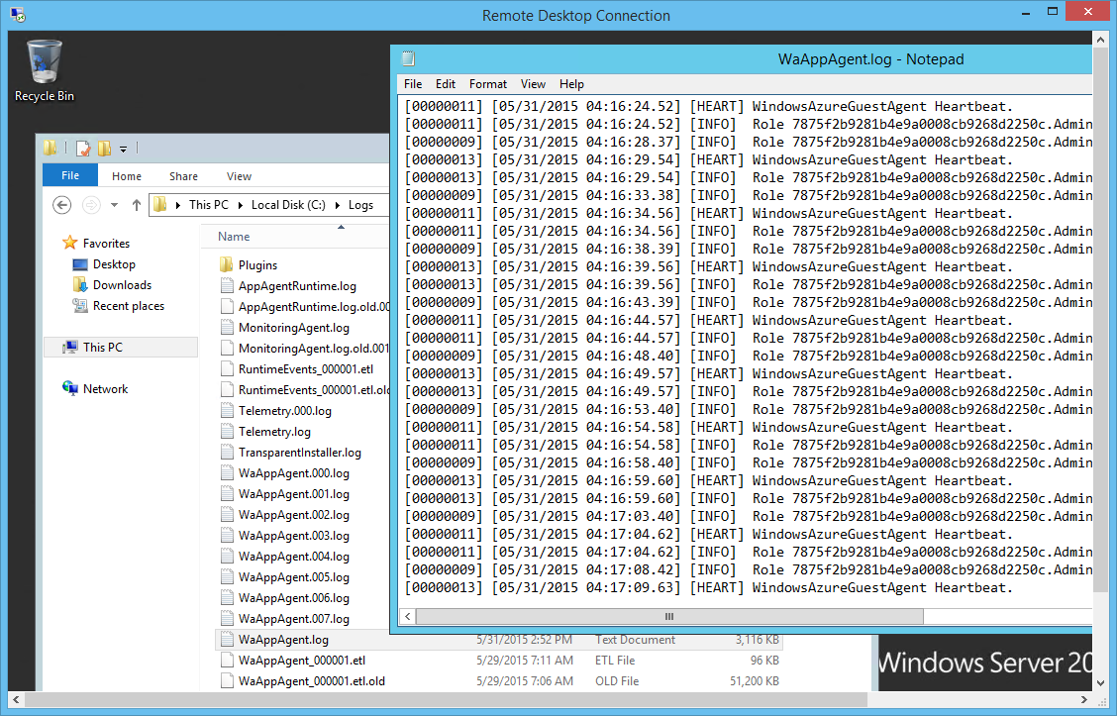Image resolution: width=1117 pixels, height=716 pixels.
Task: Go up one folder with Up arrow
Action: point(136,205)
